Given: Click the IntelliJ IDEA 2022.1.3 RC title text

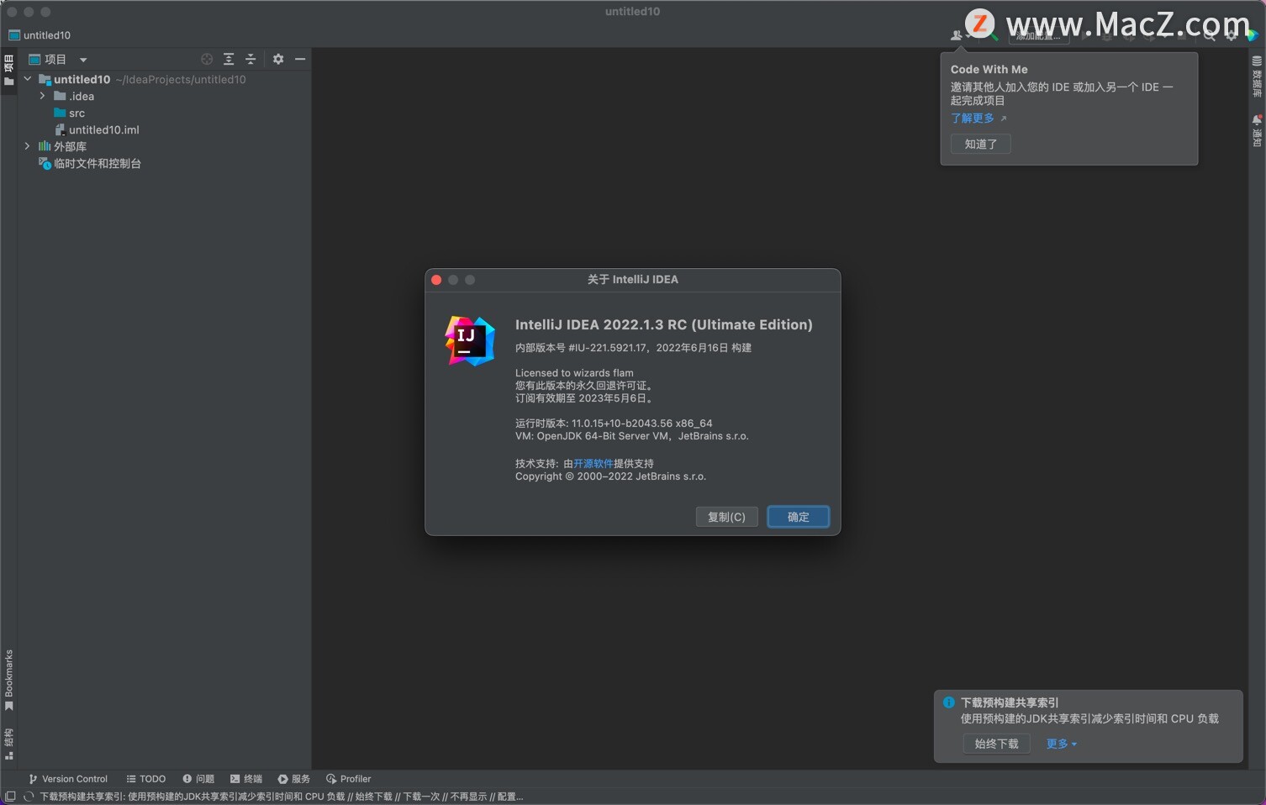Looking at the screenshot, I should (x=664, y=324).
